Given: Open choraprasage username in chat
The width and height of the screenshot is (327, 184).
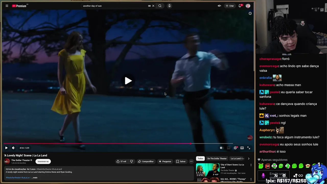Looking at the screenshot, I should (270, 59).
